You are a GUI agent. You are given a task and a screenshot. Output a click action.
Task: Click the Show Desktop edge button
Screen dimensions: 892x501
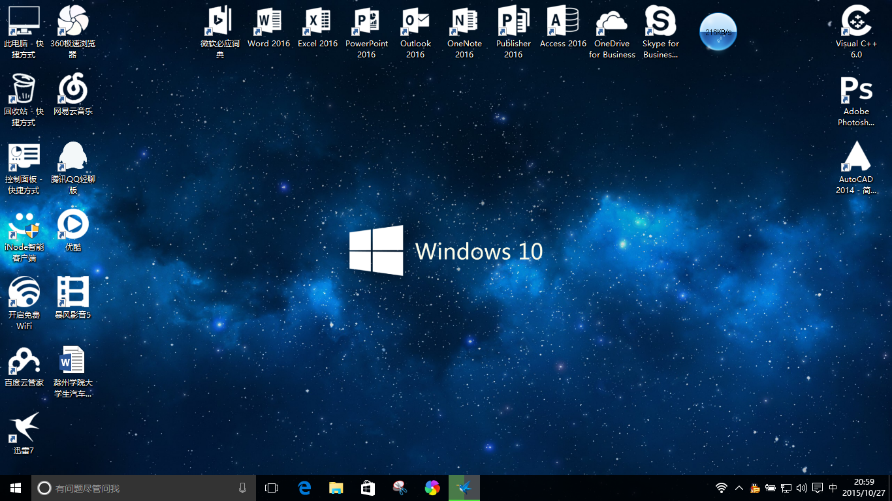890,488
